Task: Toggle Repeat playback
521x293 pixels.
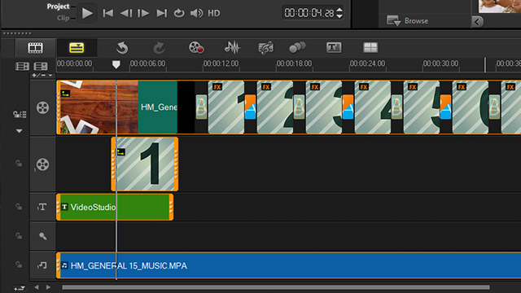Action: point(179,13)
